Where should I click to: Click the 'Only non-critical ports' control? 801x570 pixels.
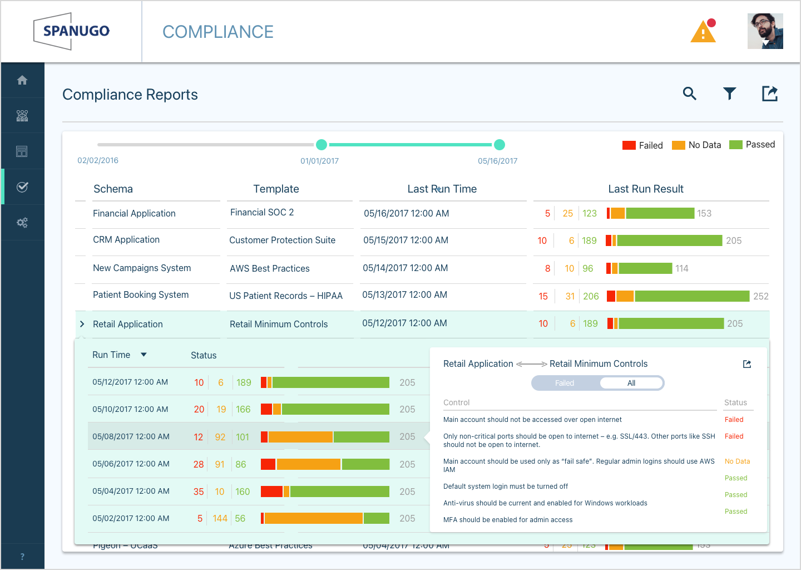pyautogui.click(x=579, y=440)
